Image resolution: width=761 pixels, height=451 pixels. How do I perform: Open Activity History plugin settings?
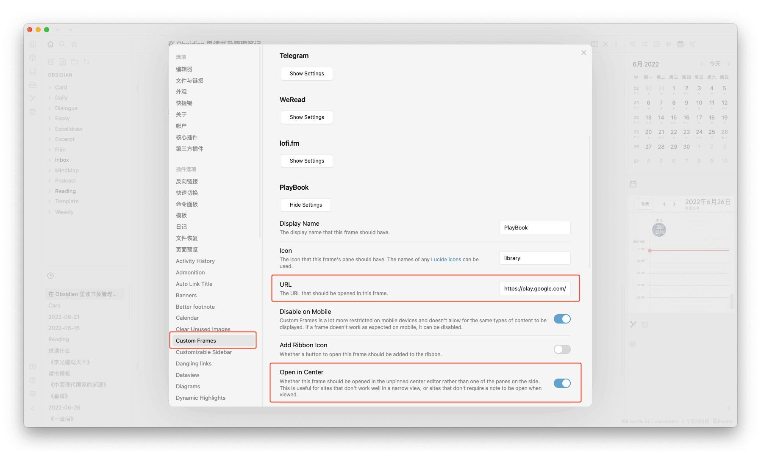point(195,261)
